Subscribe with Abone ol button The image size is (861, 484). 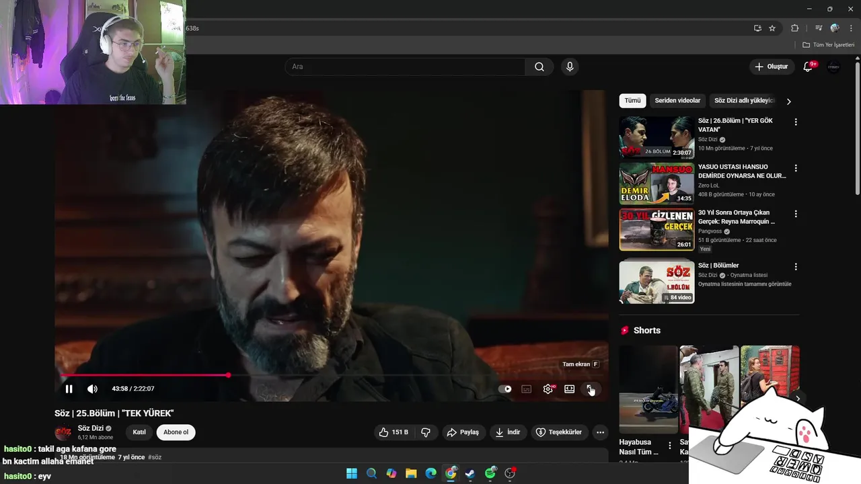[176, 432]
